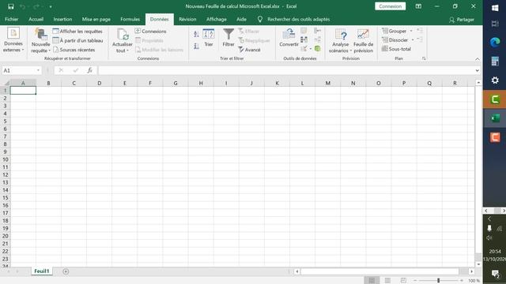Expand the formula bar with the arrow
This screenshot has height=284, width=506.
(478, 70)
